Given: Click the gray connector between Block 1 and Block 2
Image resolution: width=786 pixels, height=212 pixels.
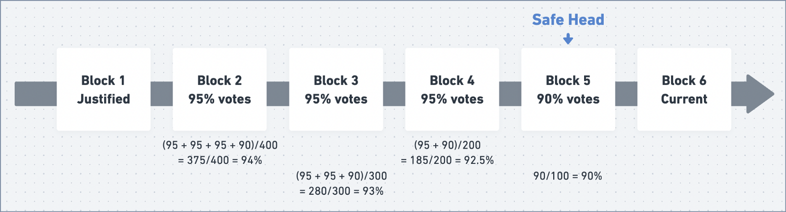Looking at the screenshot, I should pos(162,94).
